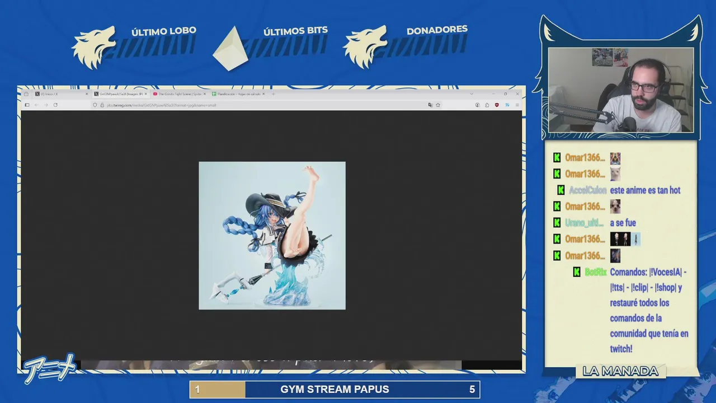Open the Firefox hamburger application menu

pyautogui.click(x=517, y=105)
